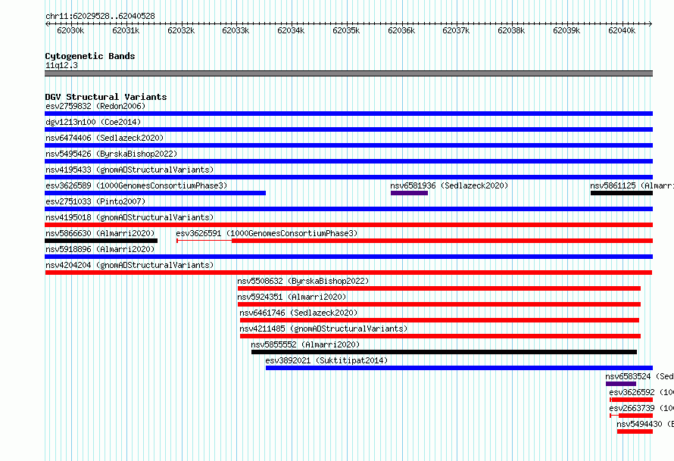Image resolution: width=674 pixels, height=461 pixels.
Task: Select nsv5508632 (ByrskaBishop2022) label
Action: 303,281
